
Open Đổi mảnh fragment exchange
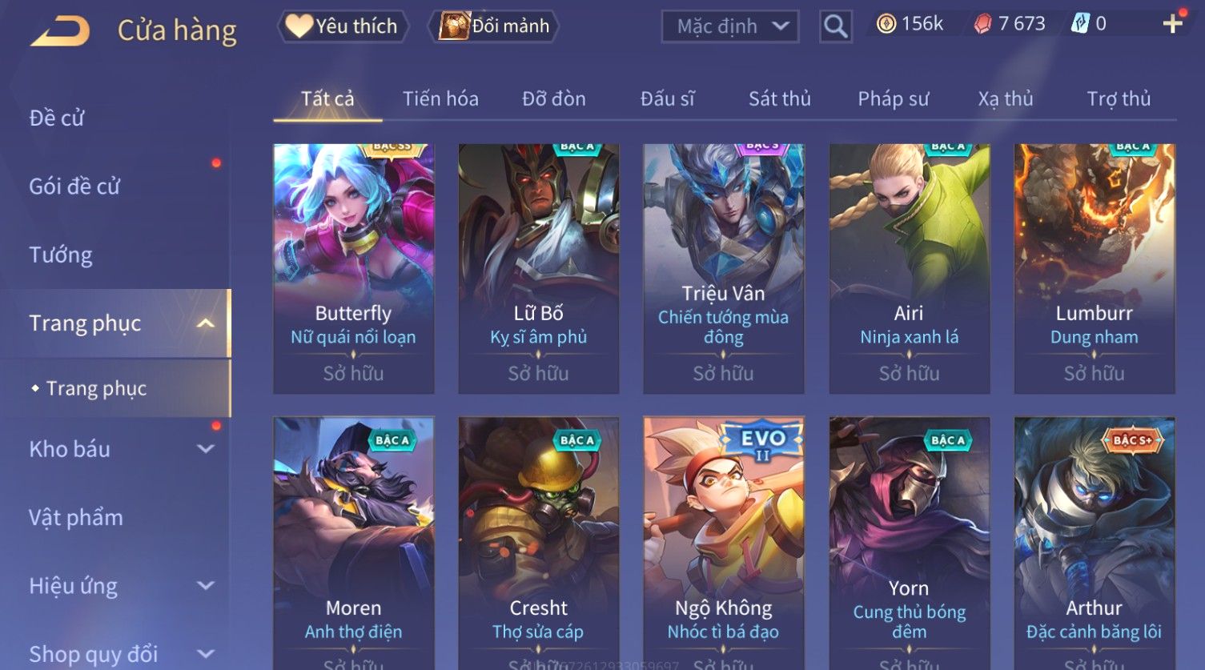point(495,26)
